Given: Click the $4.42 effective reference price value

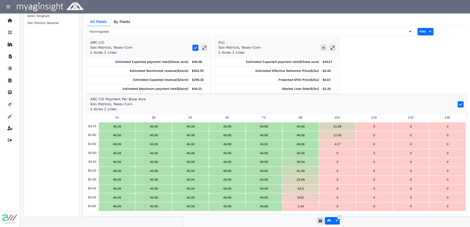Looking at the screenshot, I should click(326, 71).
